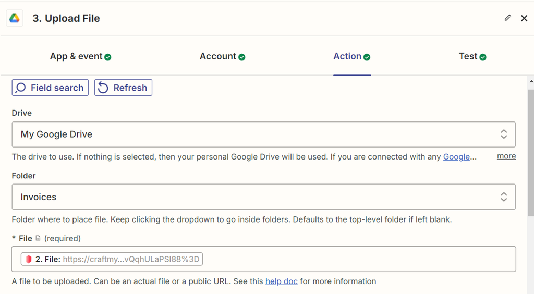Select the 2. File mapped data pill
This screenshot has height=294, width=534.
[112, 259]
